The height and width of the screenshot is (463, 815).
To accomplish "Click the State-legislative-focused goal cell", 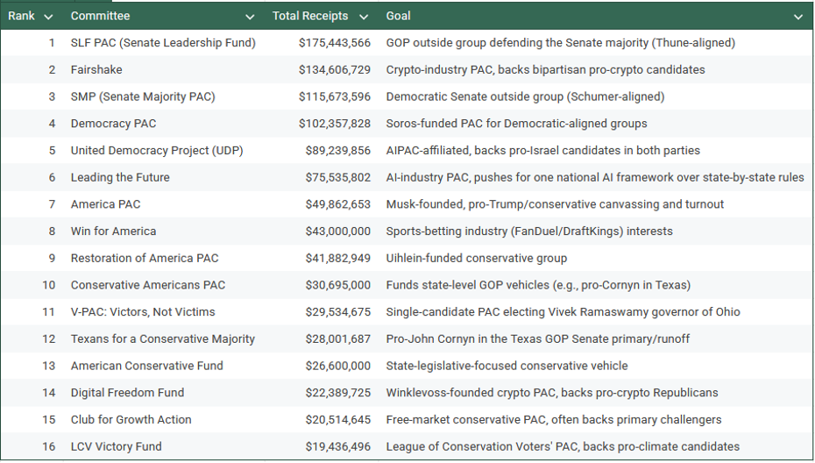I will (x=596, y=366).
